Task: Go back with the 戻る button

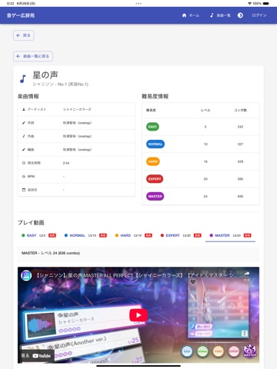Action: 24,35
